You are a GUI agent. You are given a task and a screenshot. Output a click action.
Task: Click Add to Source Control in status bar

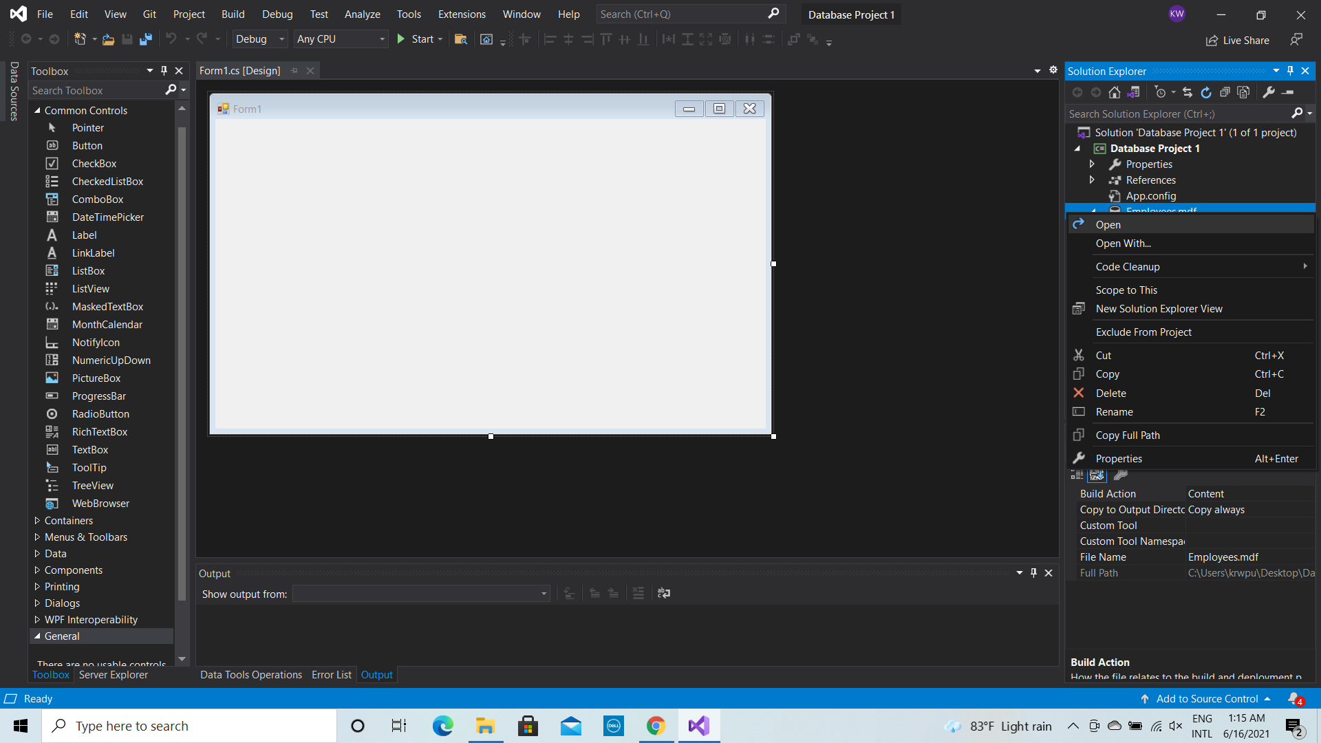click(1207, 699)
